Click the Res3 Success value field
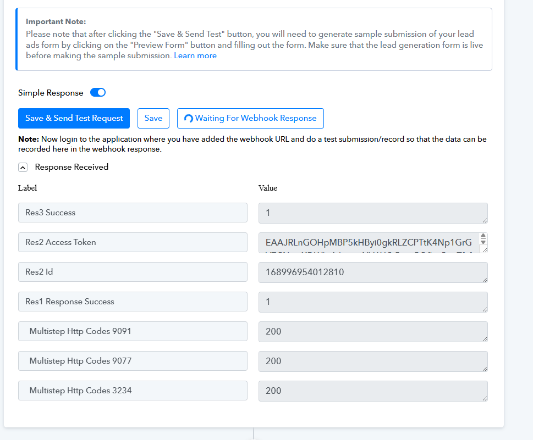The width and height of the screenshot is (533, 440). (x=372, y=213)
